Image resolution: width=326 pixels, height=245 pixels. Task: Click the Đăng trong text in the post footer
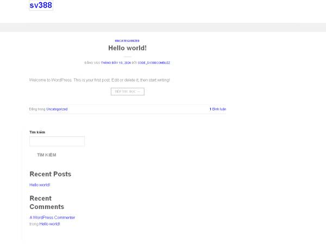(37, 109)
